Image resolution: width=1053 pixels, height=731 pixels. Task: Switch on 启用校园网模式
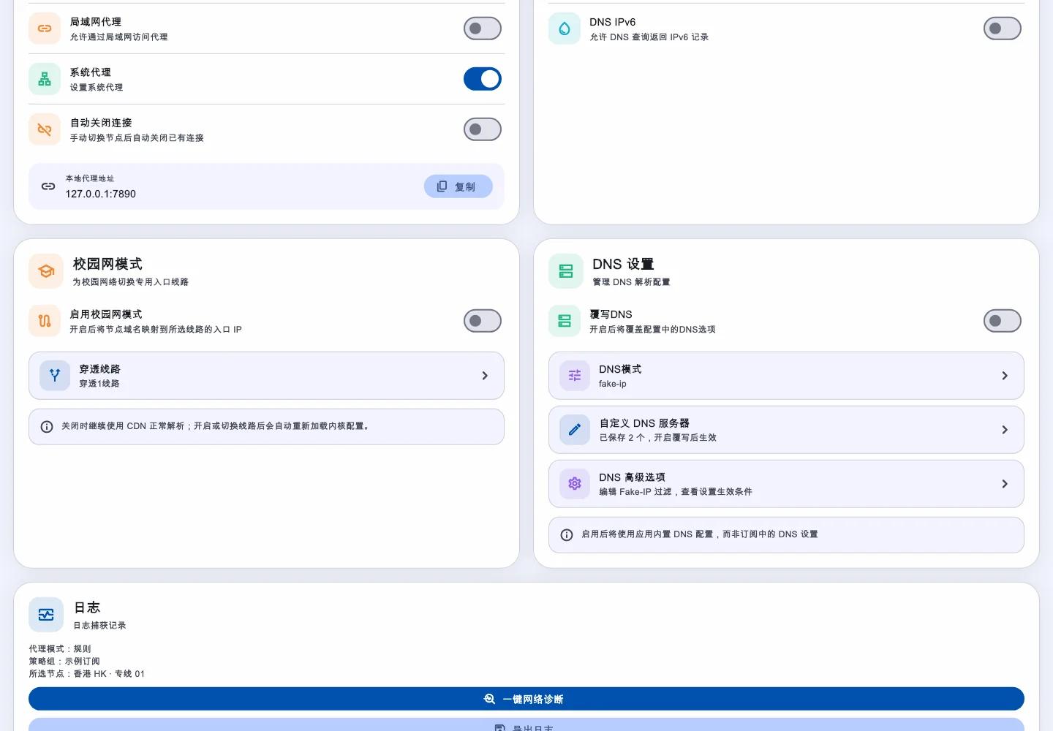[483, 321]
